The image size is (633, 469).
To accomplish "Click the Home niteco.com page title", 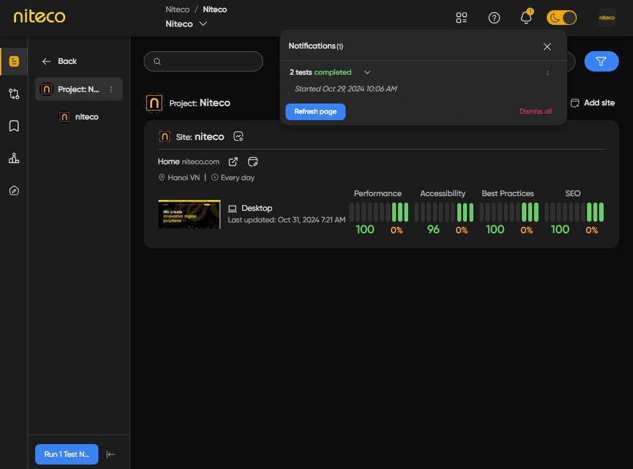I will click(188, 162).
